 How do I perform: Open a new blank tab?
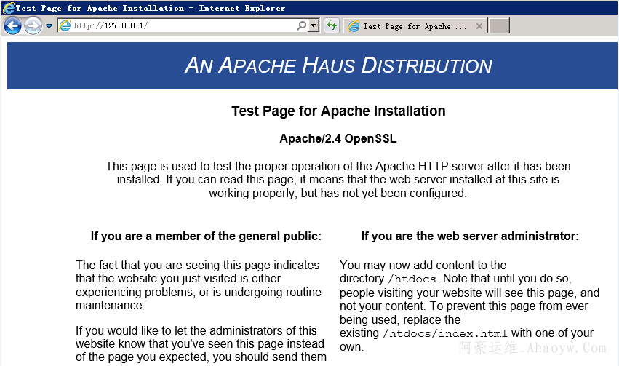pyautogui.click(x=499, y=26)
